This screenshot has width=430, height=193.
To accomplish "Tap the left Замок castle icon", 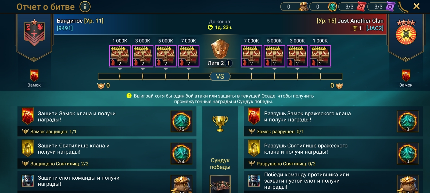I will [34, 76].
